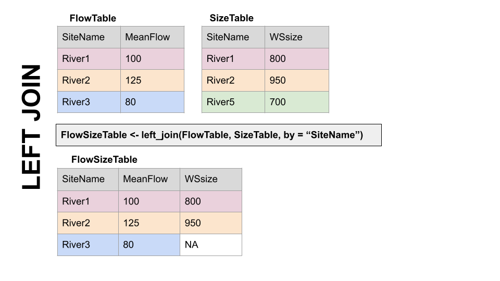
Task: Click the WSsize header in SizeTable
Action: (x=297, y=37)
